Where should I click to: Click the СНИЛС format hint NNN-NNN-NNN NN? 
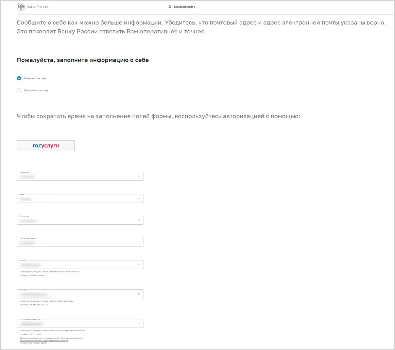pos(70,272)
